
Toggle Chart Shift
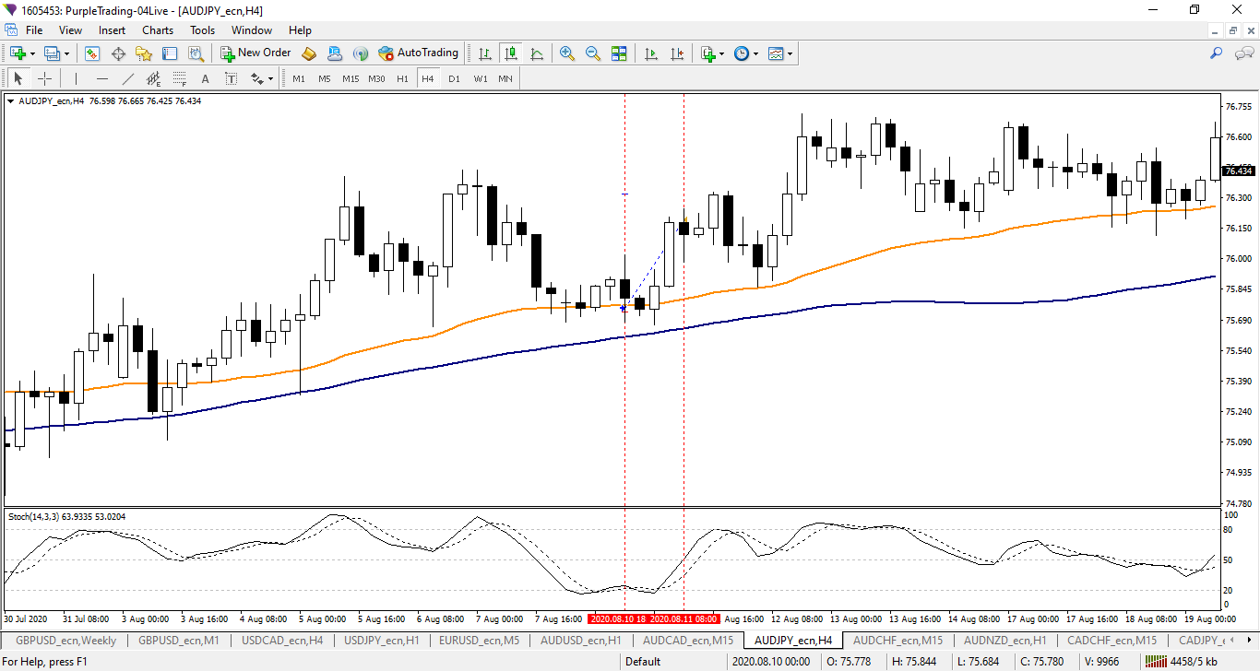[677, 53]
